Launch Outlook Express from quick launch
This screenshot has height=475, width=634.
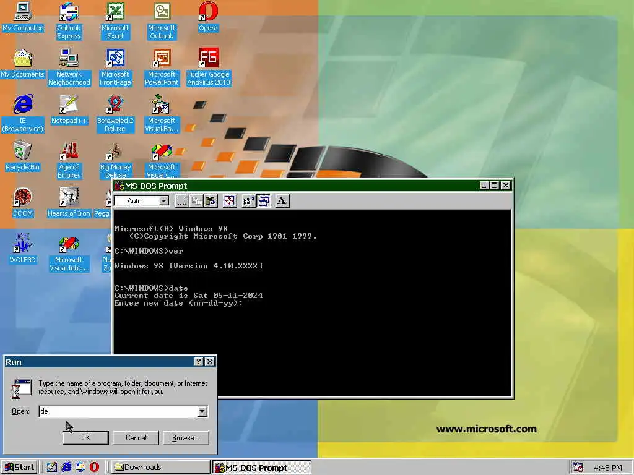click(x=80, y=467)
